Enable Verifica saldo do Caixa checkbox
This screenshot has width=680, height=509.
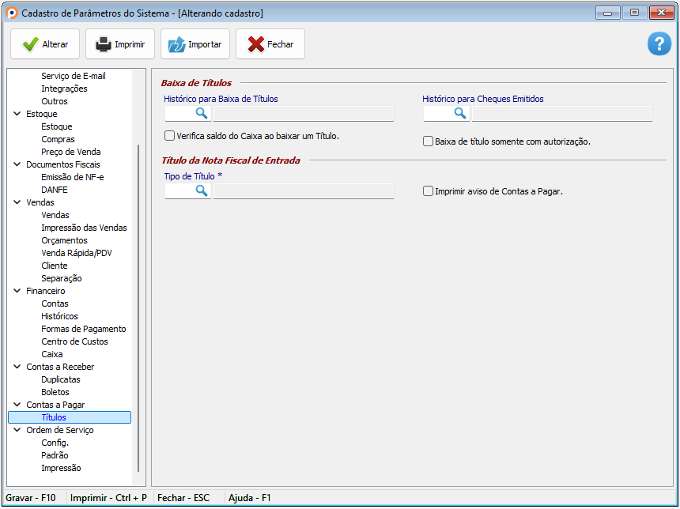169,136
